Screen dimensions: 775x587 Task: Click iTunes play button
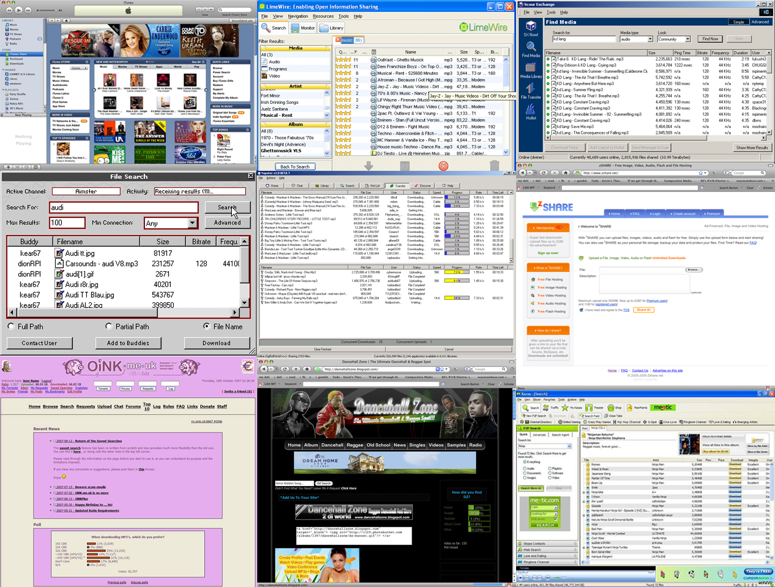tap(19, 10)
